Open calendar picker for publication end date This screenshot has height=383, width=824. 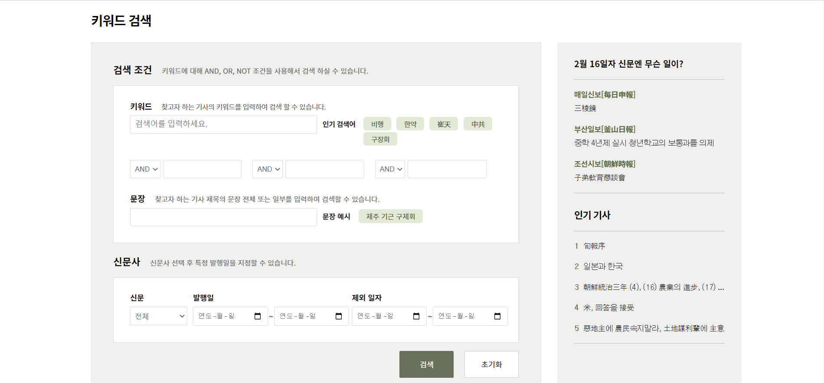click(339, 316)
